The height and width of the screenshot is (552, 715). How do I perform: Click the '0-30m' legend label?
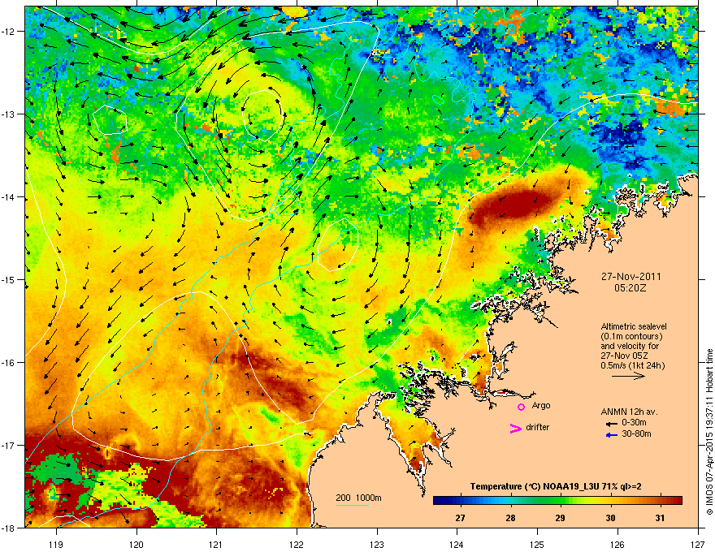pos(634,423)
